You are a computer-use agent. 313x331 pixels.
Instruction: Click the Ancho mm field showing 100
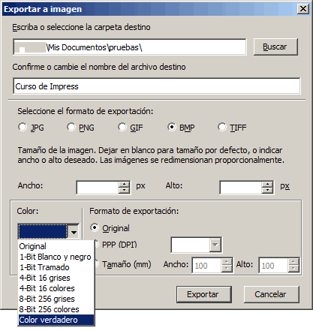point(206,265)
